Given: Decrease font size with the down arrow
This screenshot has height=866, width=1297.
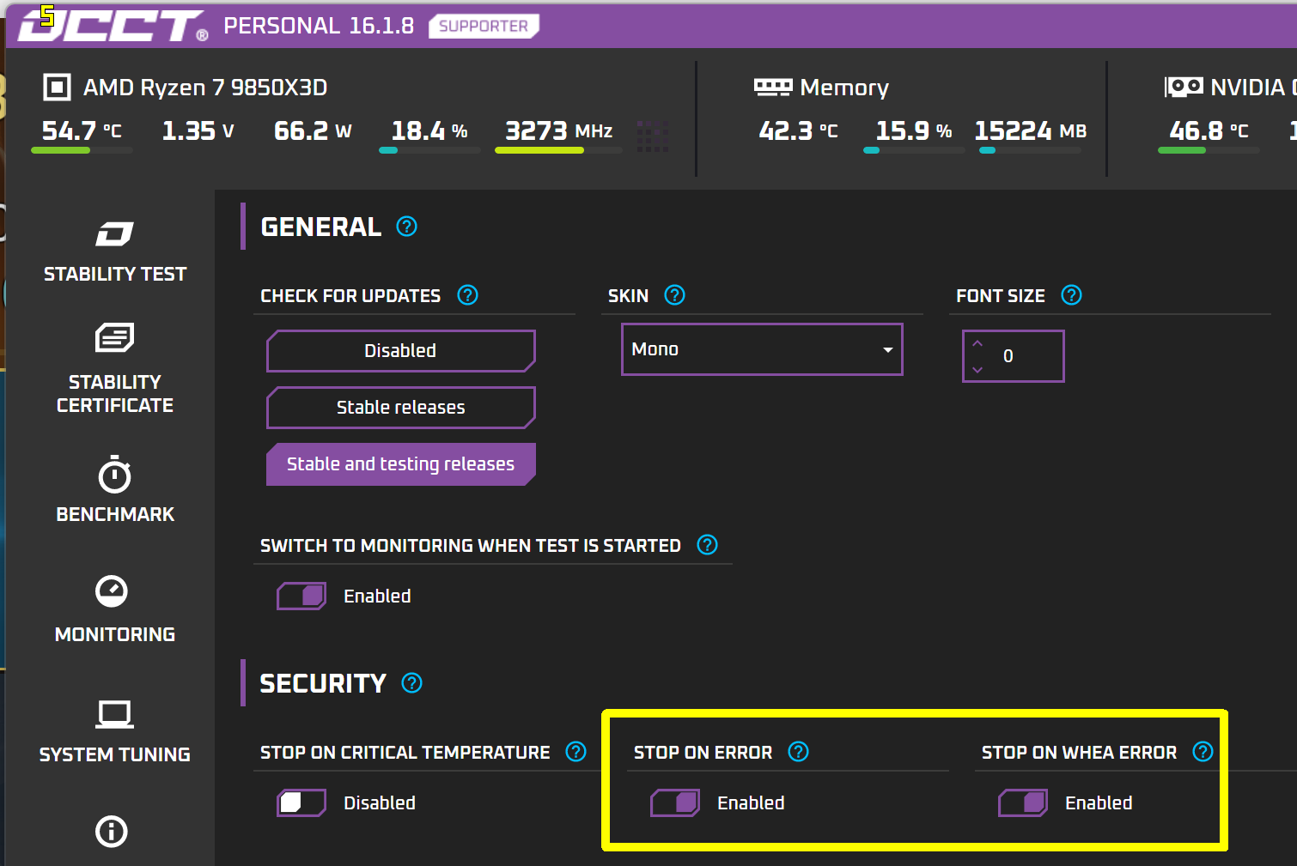Looking at the screenshot, I should [977, 370].
